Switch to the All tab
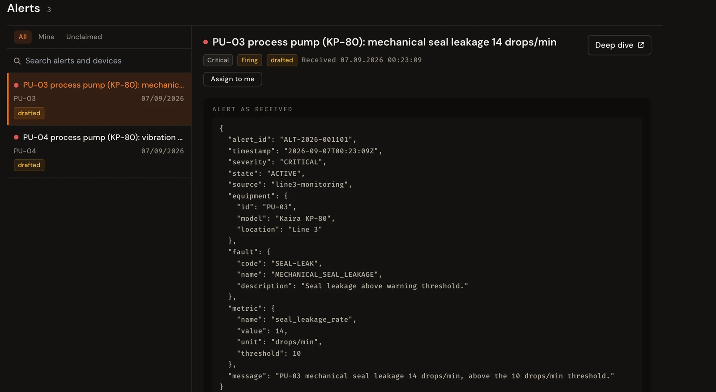The height and width of the screenshot is (392, 716). pos(23,37)
